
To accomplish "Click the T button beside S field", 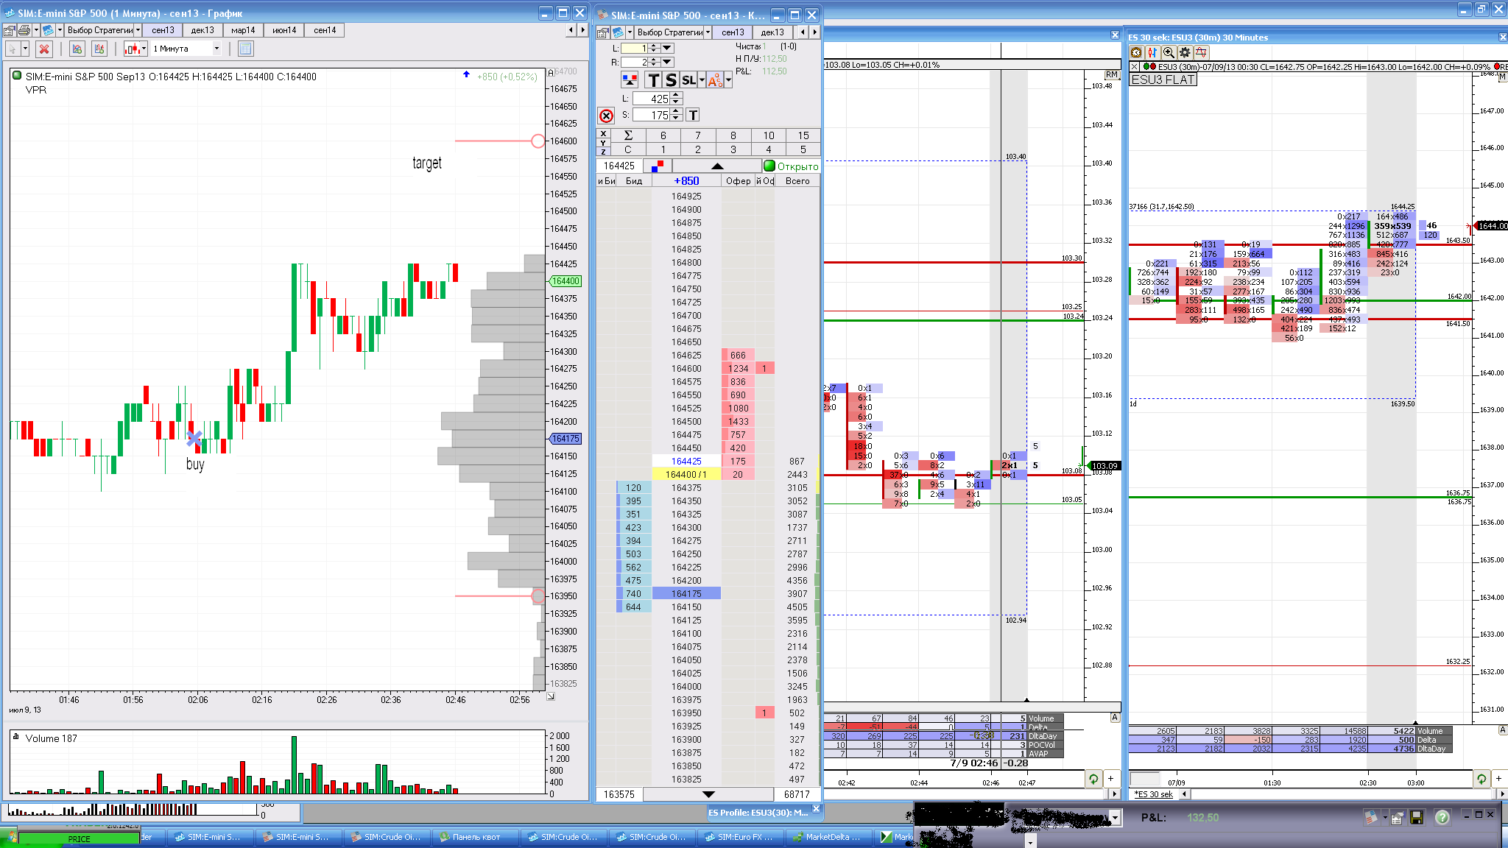I will click(x=693, y=115).
